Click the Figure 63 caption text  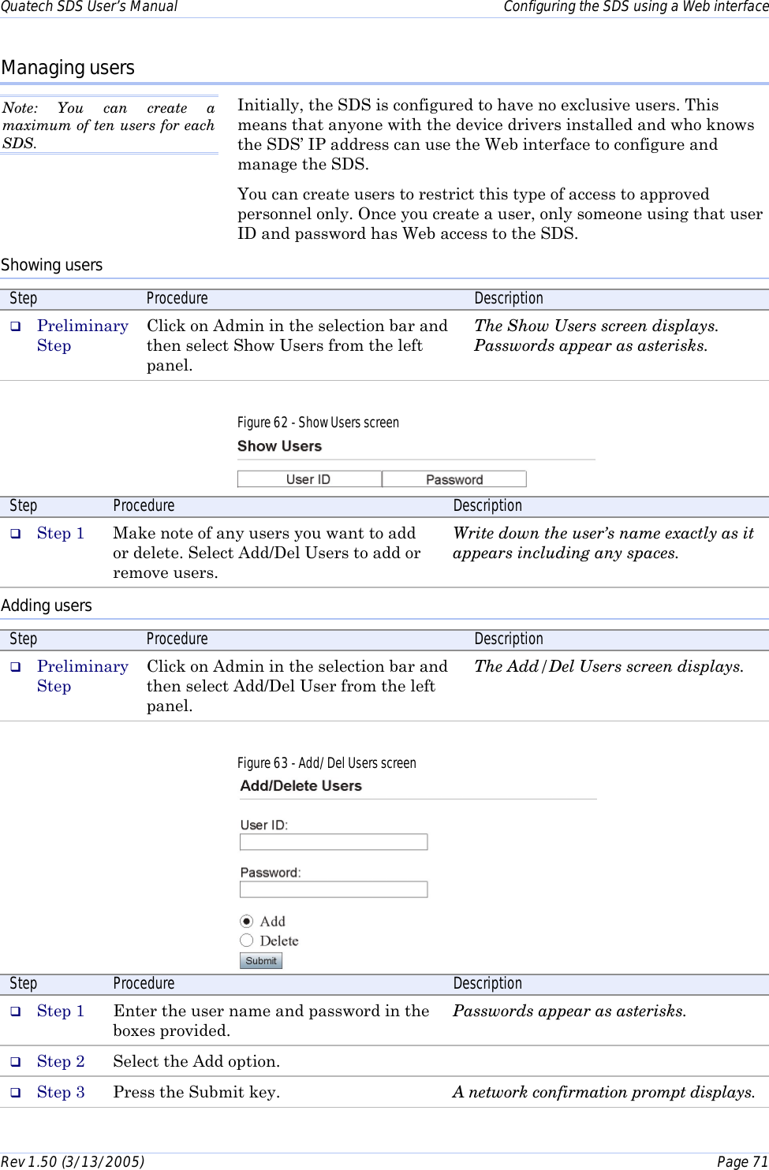point(327,762)
